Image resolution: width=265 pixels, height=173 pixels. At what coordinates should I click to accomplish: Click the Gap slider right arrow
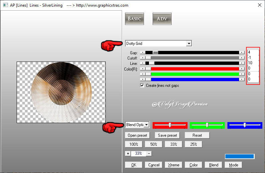click(x=242, y=53)
